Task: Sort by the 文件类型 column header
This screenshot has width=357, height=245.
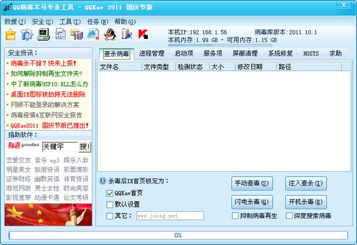Action: 159,67
